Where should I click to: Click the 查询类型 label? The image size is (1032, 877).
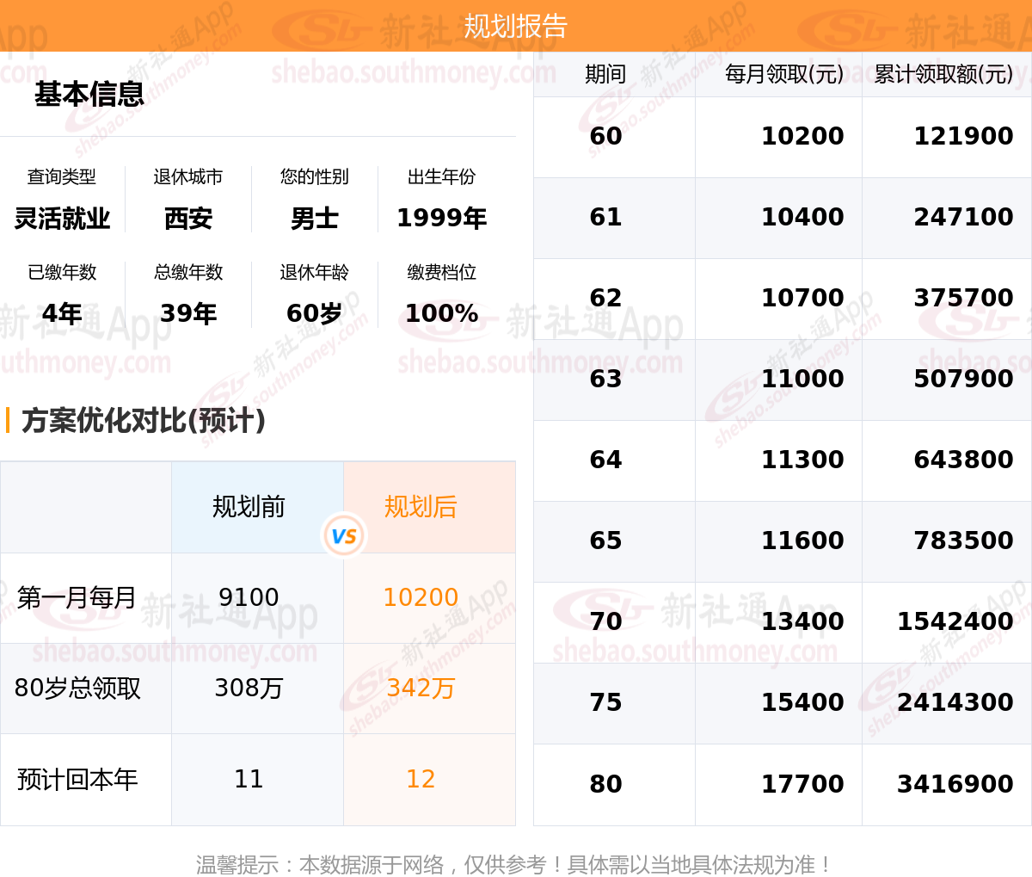click(62, 176)
